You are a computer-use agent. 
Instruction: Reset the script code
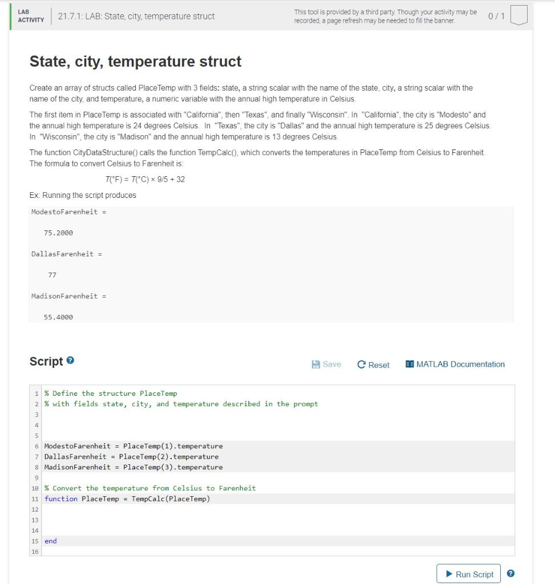click(x=373, y=364)
